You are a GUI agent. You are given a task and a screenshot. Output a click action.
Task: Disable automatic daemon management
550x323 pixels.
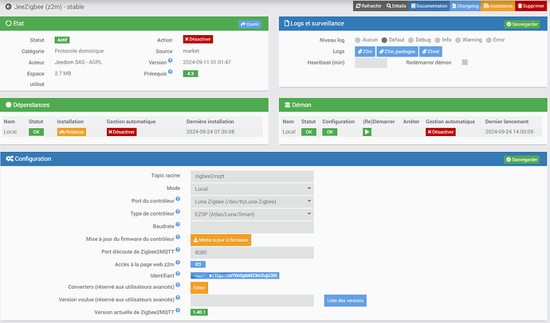pyautogui.click(x=441, y=132)
